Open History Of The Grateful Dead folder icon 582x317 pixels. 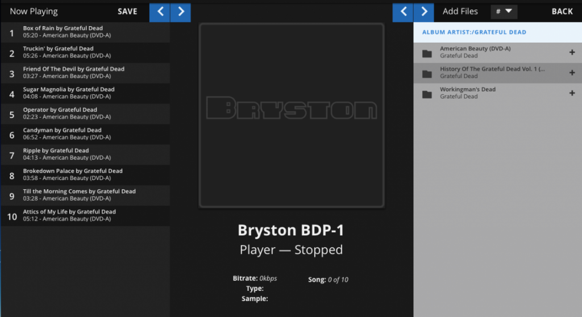pos(427,74)
